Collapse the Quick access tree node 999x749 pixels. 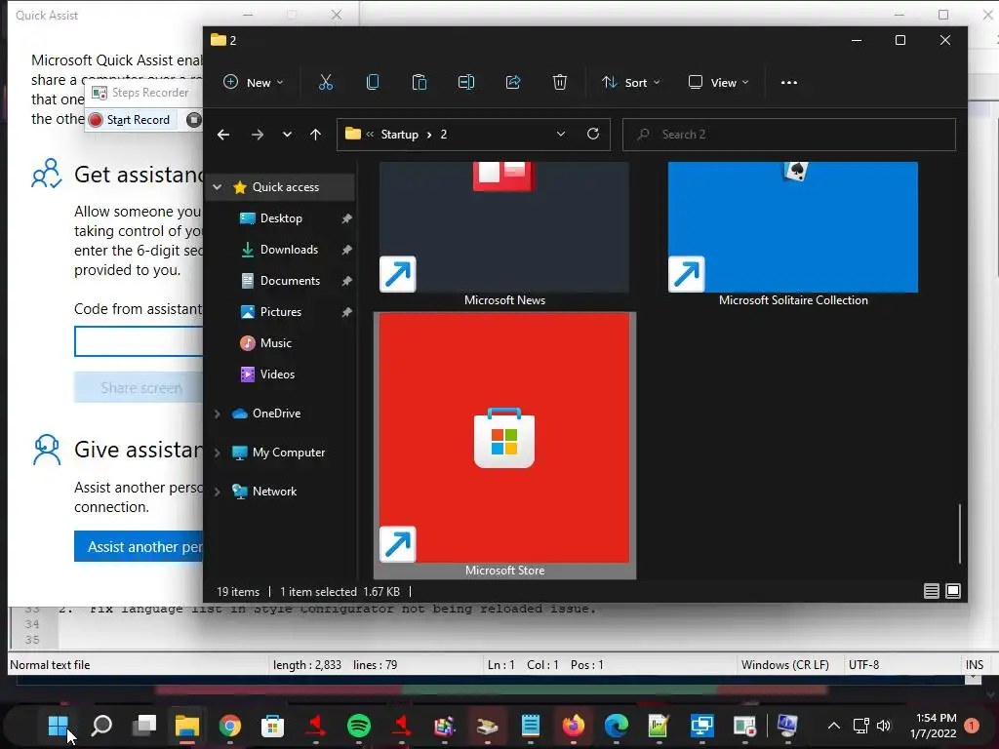[x=218, y=187]
